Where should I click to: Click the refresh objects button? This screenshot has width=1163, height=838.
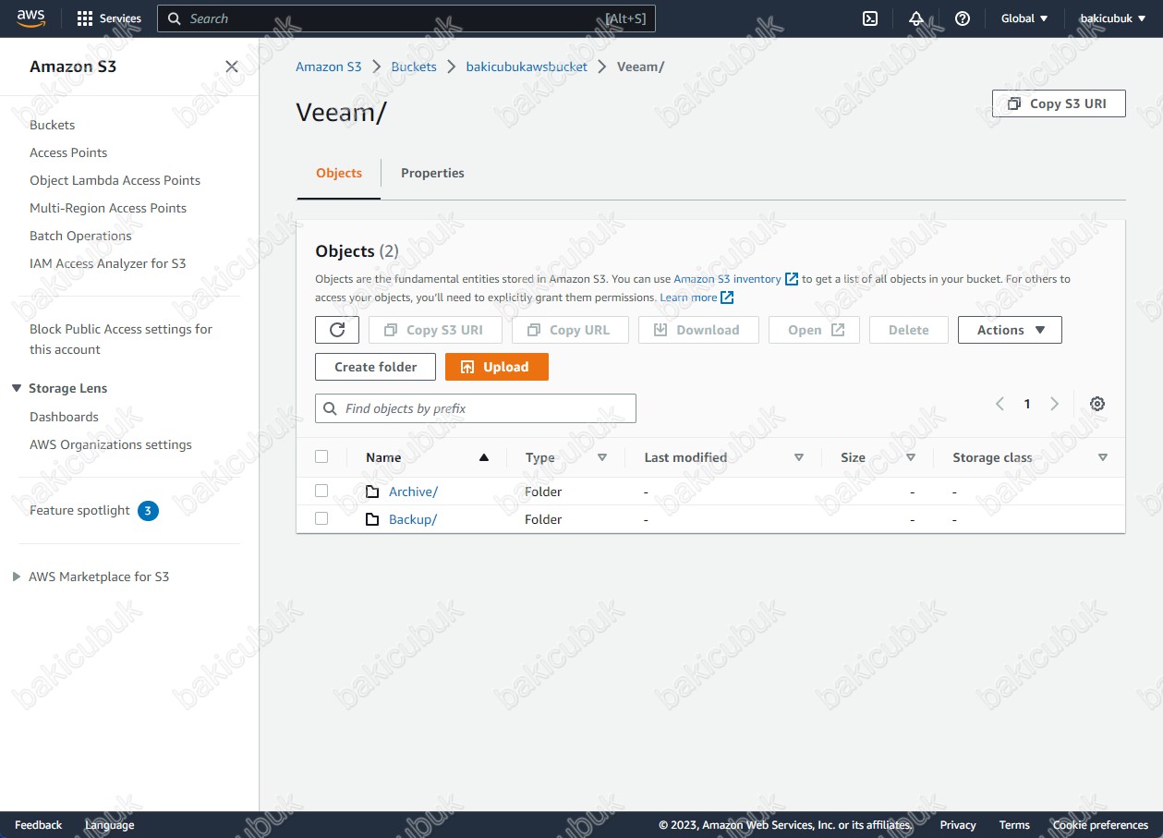point(337,330)
